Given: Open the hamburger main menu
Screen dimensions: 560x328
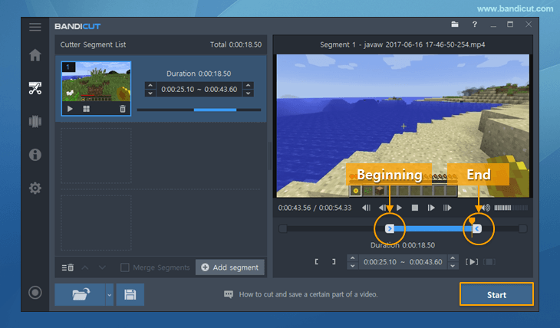Looking at the screenshot, I should 35,27.
